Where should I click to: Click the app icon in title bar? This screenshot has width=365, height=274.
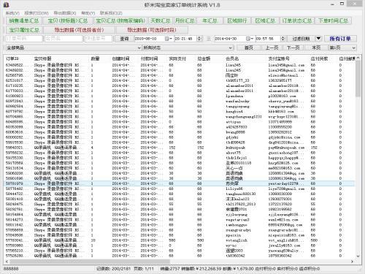pos(6,4)
